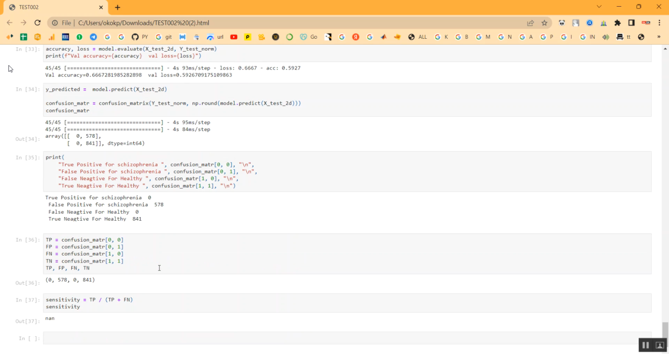Viewport: 669px width, 354px height.
Task: Switch to the TEST002 tab
Action: click(x=54, y=8)
